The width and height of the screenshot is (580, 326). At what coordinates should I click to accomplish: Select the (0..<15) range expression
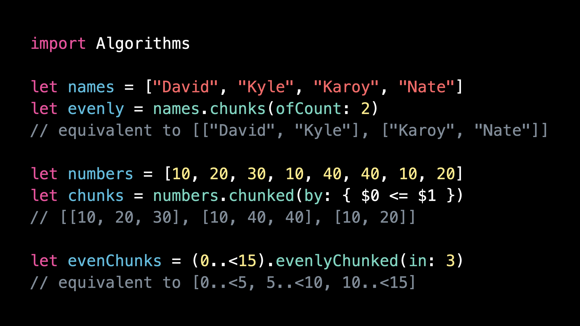pyautogui.click(x=230, y=260)
